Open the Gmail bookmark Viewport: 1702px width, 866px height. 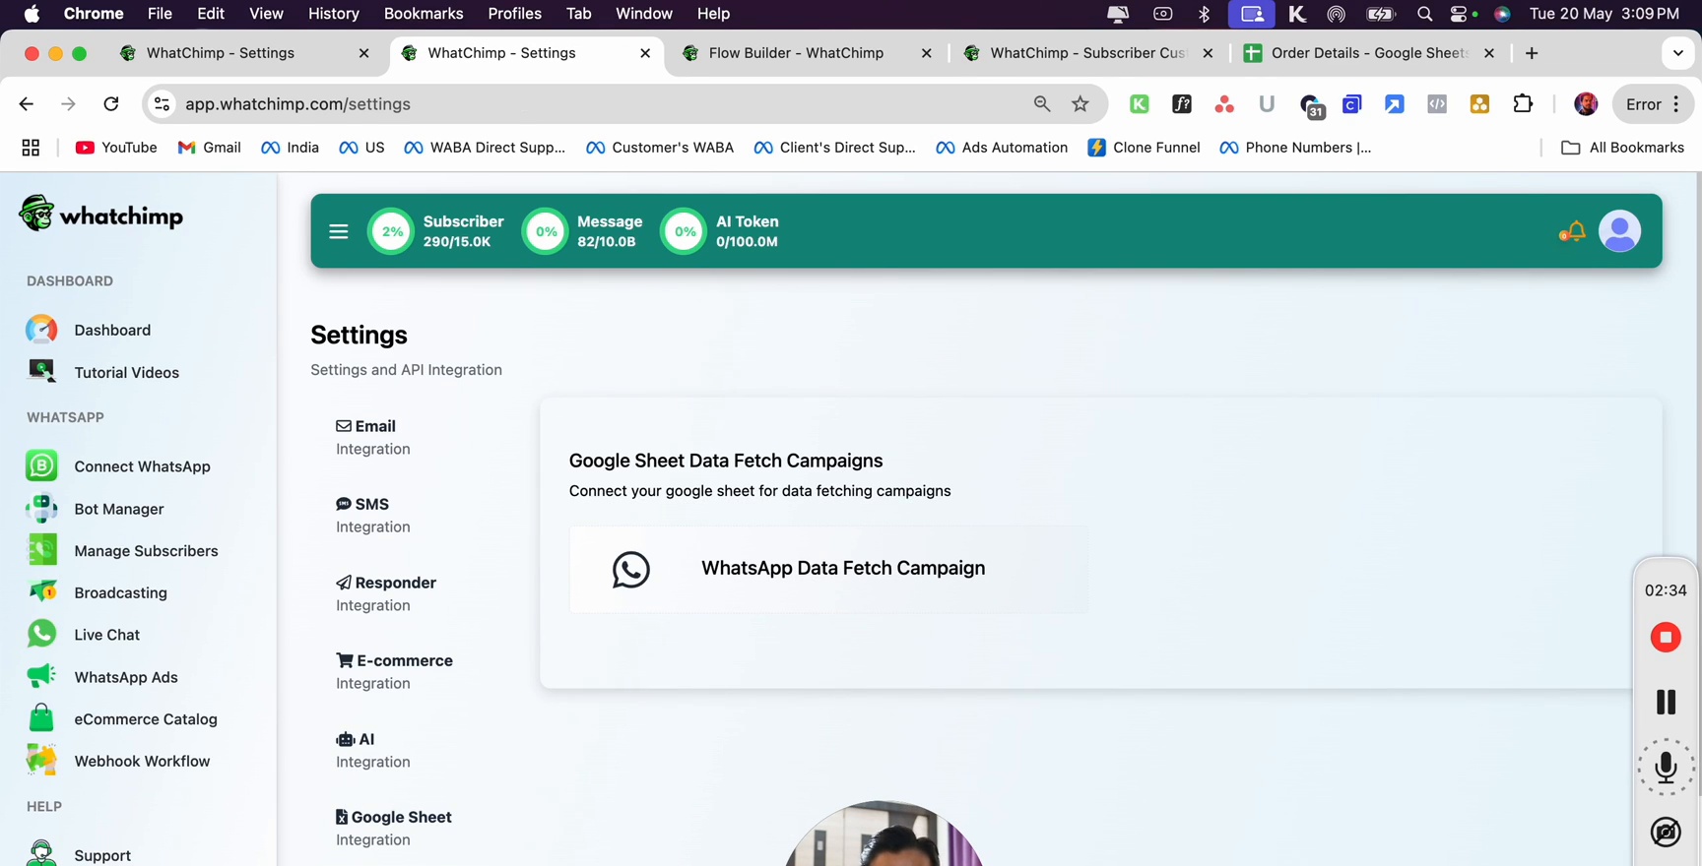209,148
